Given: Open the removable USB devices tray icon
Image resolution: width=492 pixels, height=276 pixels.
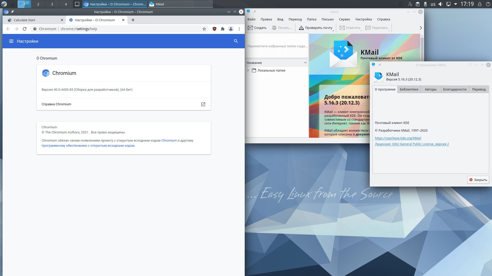Looking at the screenshot, I should click(x=425, y=4).
